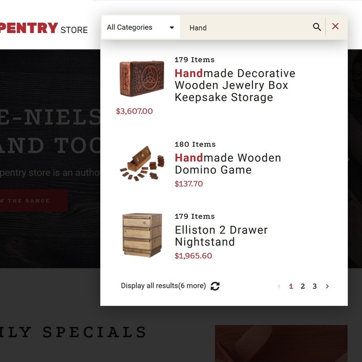The width and height of the screenshot is (362, 362).
Task: Click the refresh arrows icon beside results
Action: point(215,286)
